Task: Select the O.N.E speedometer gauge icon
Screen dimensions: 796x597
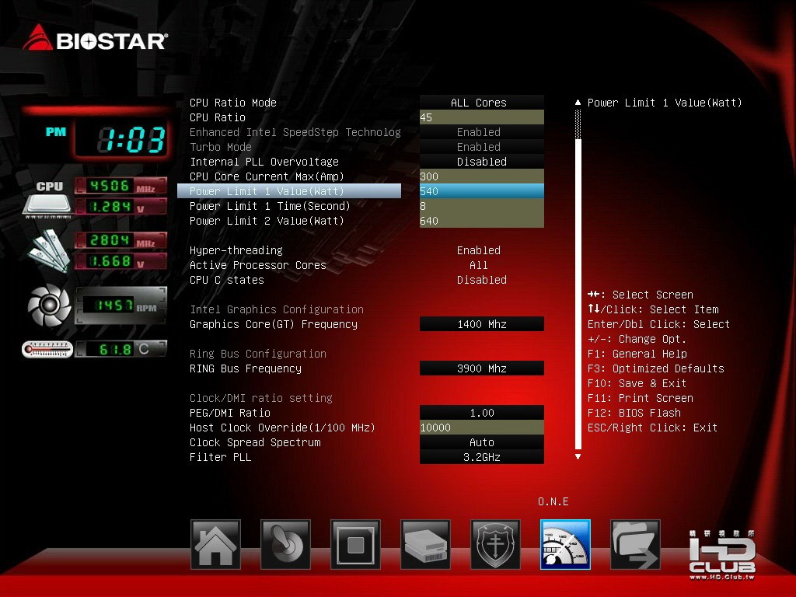Action: click(x=566, y=545)
